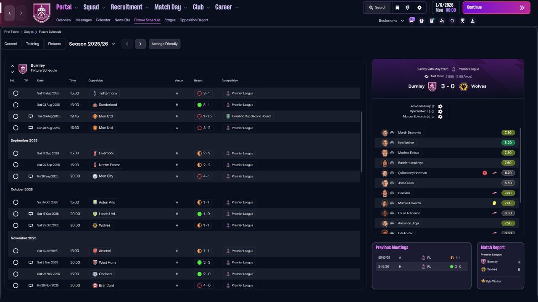This screenshot has width=538, height=302.
Task: Go to previous season arrow button
Action: click(127, 44)
